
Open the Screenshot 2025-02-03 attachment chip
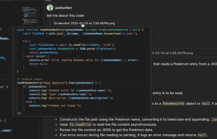(x=82, y=23)
